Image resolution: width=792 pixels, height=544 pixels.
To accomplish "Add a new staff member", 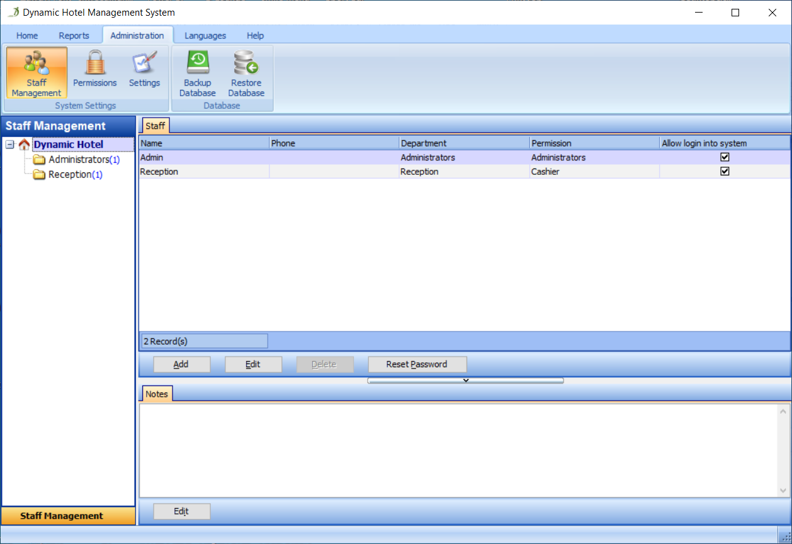I will [181, 364].
